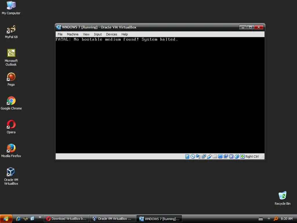Select the MyPal 68 desktop icon
Screen dimensions: 297x223
coord(11,32)
